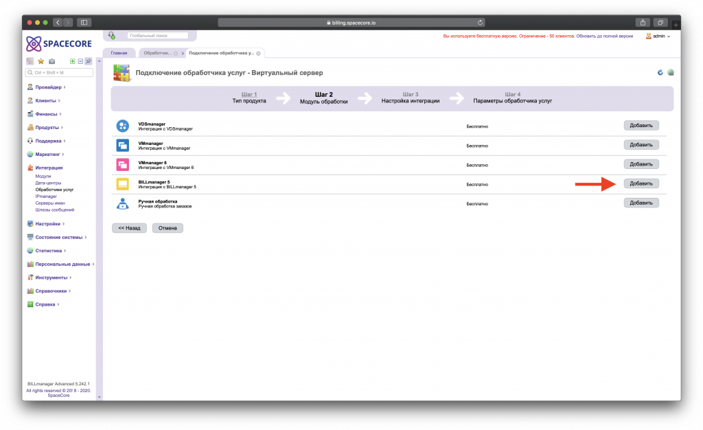Expand the Персональные данные menu section
Screen dimensions: 703x430
(x=93, y=264)
